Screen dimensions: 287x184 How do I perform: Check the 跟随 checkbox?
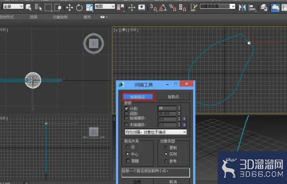coord(128,161)
